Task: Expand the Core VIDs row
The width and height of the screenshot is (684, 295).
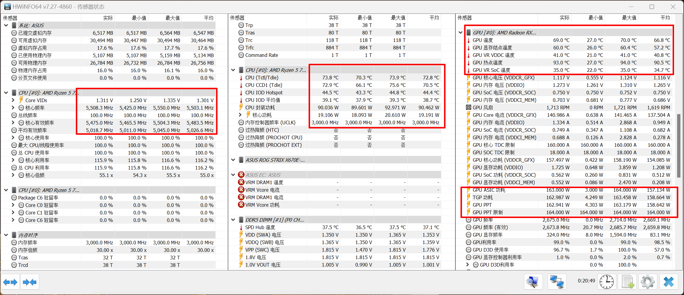Action: [x=13, y=100]
